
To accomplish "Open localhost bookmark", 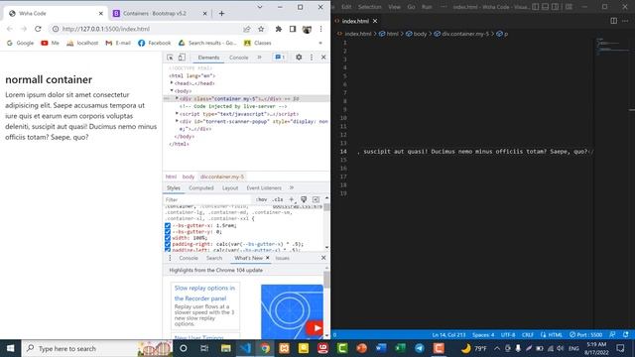I will [82, 43].
